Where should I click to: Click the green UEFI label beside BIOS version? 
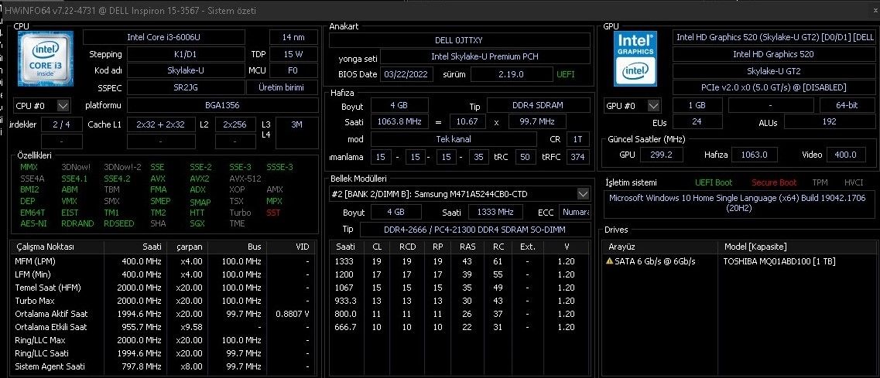click(565, 74)
